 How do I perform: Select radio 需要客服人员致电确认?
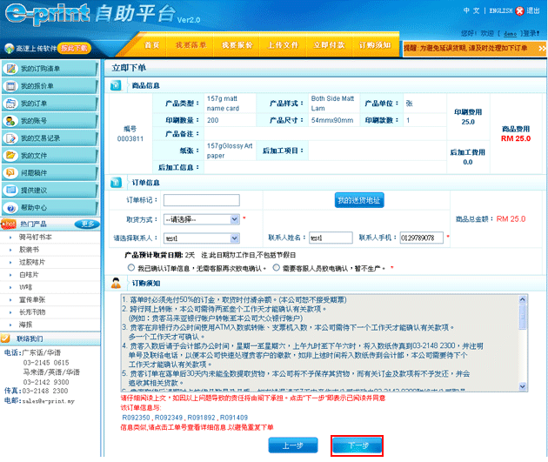[277, 268]
